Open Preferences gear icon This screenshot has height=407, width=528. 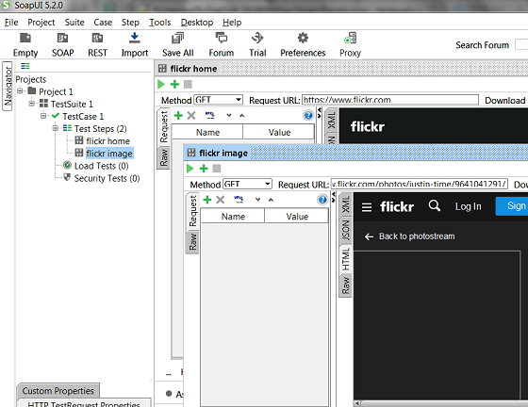303,44
